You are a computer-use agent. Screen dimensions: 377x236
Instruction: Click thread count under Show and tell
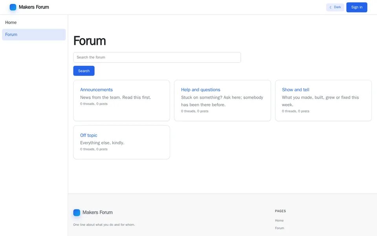pos(295,111)
